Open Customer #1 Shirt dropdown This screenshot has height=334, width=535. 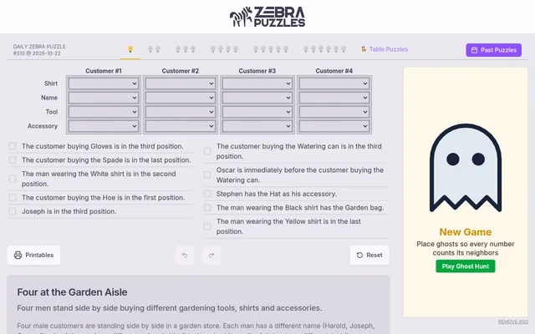coord(104,83)
